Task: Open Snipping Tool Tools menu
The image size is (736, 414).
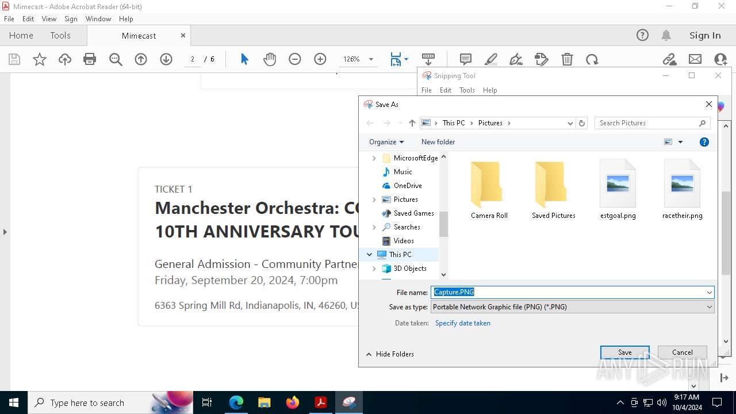Action: click(x=467, y=90)
